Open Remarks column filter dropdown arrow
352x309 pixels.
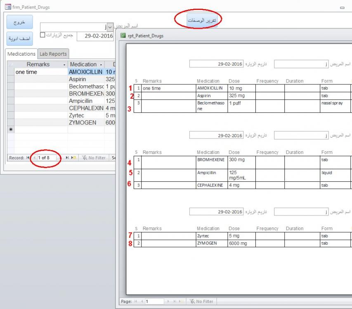pos(64,65)
